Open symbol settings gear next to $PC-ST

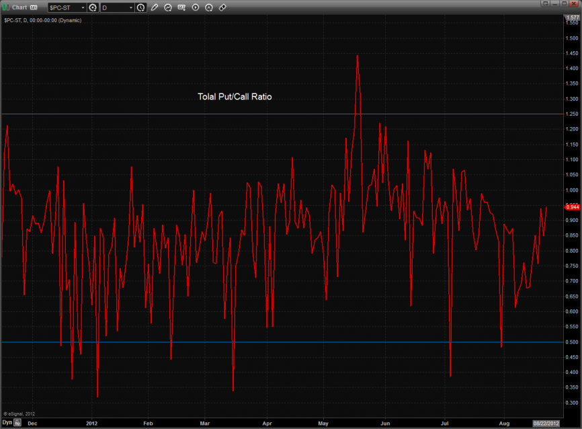click(x=93, y=8)
